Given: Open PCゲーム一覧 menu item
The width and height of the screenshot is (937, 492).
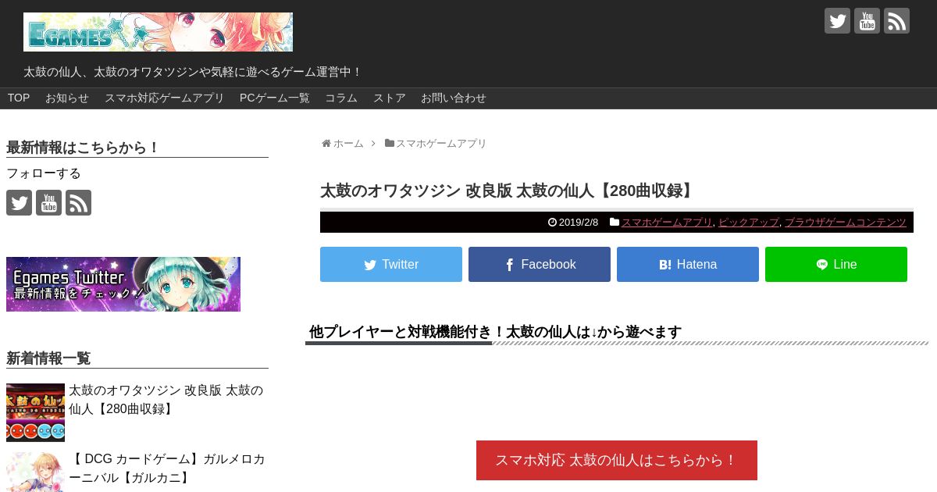Looking at the screenshot, I should [275, 98].
